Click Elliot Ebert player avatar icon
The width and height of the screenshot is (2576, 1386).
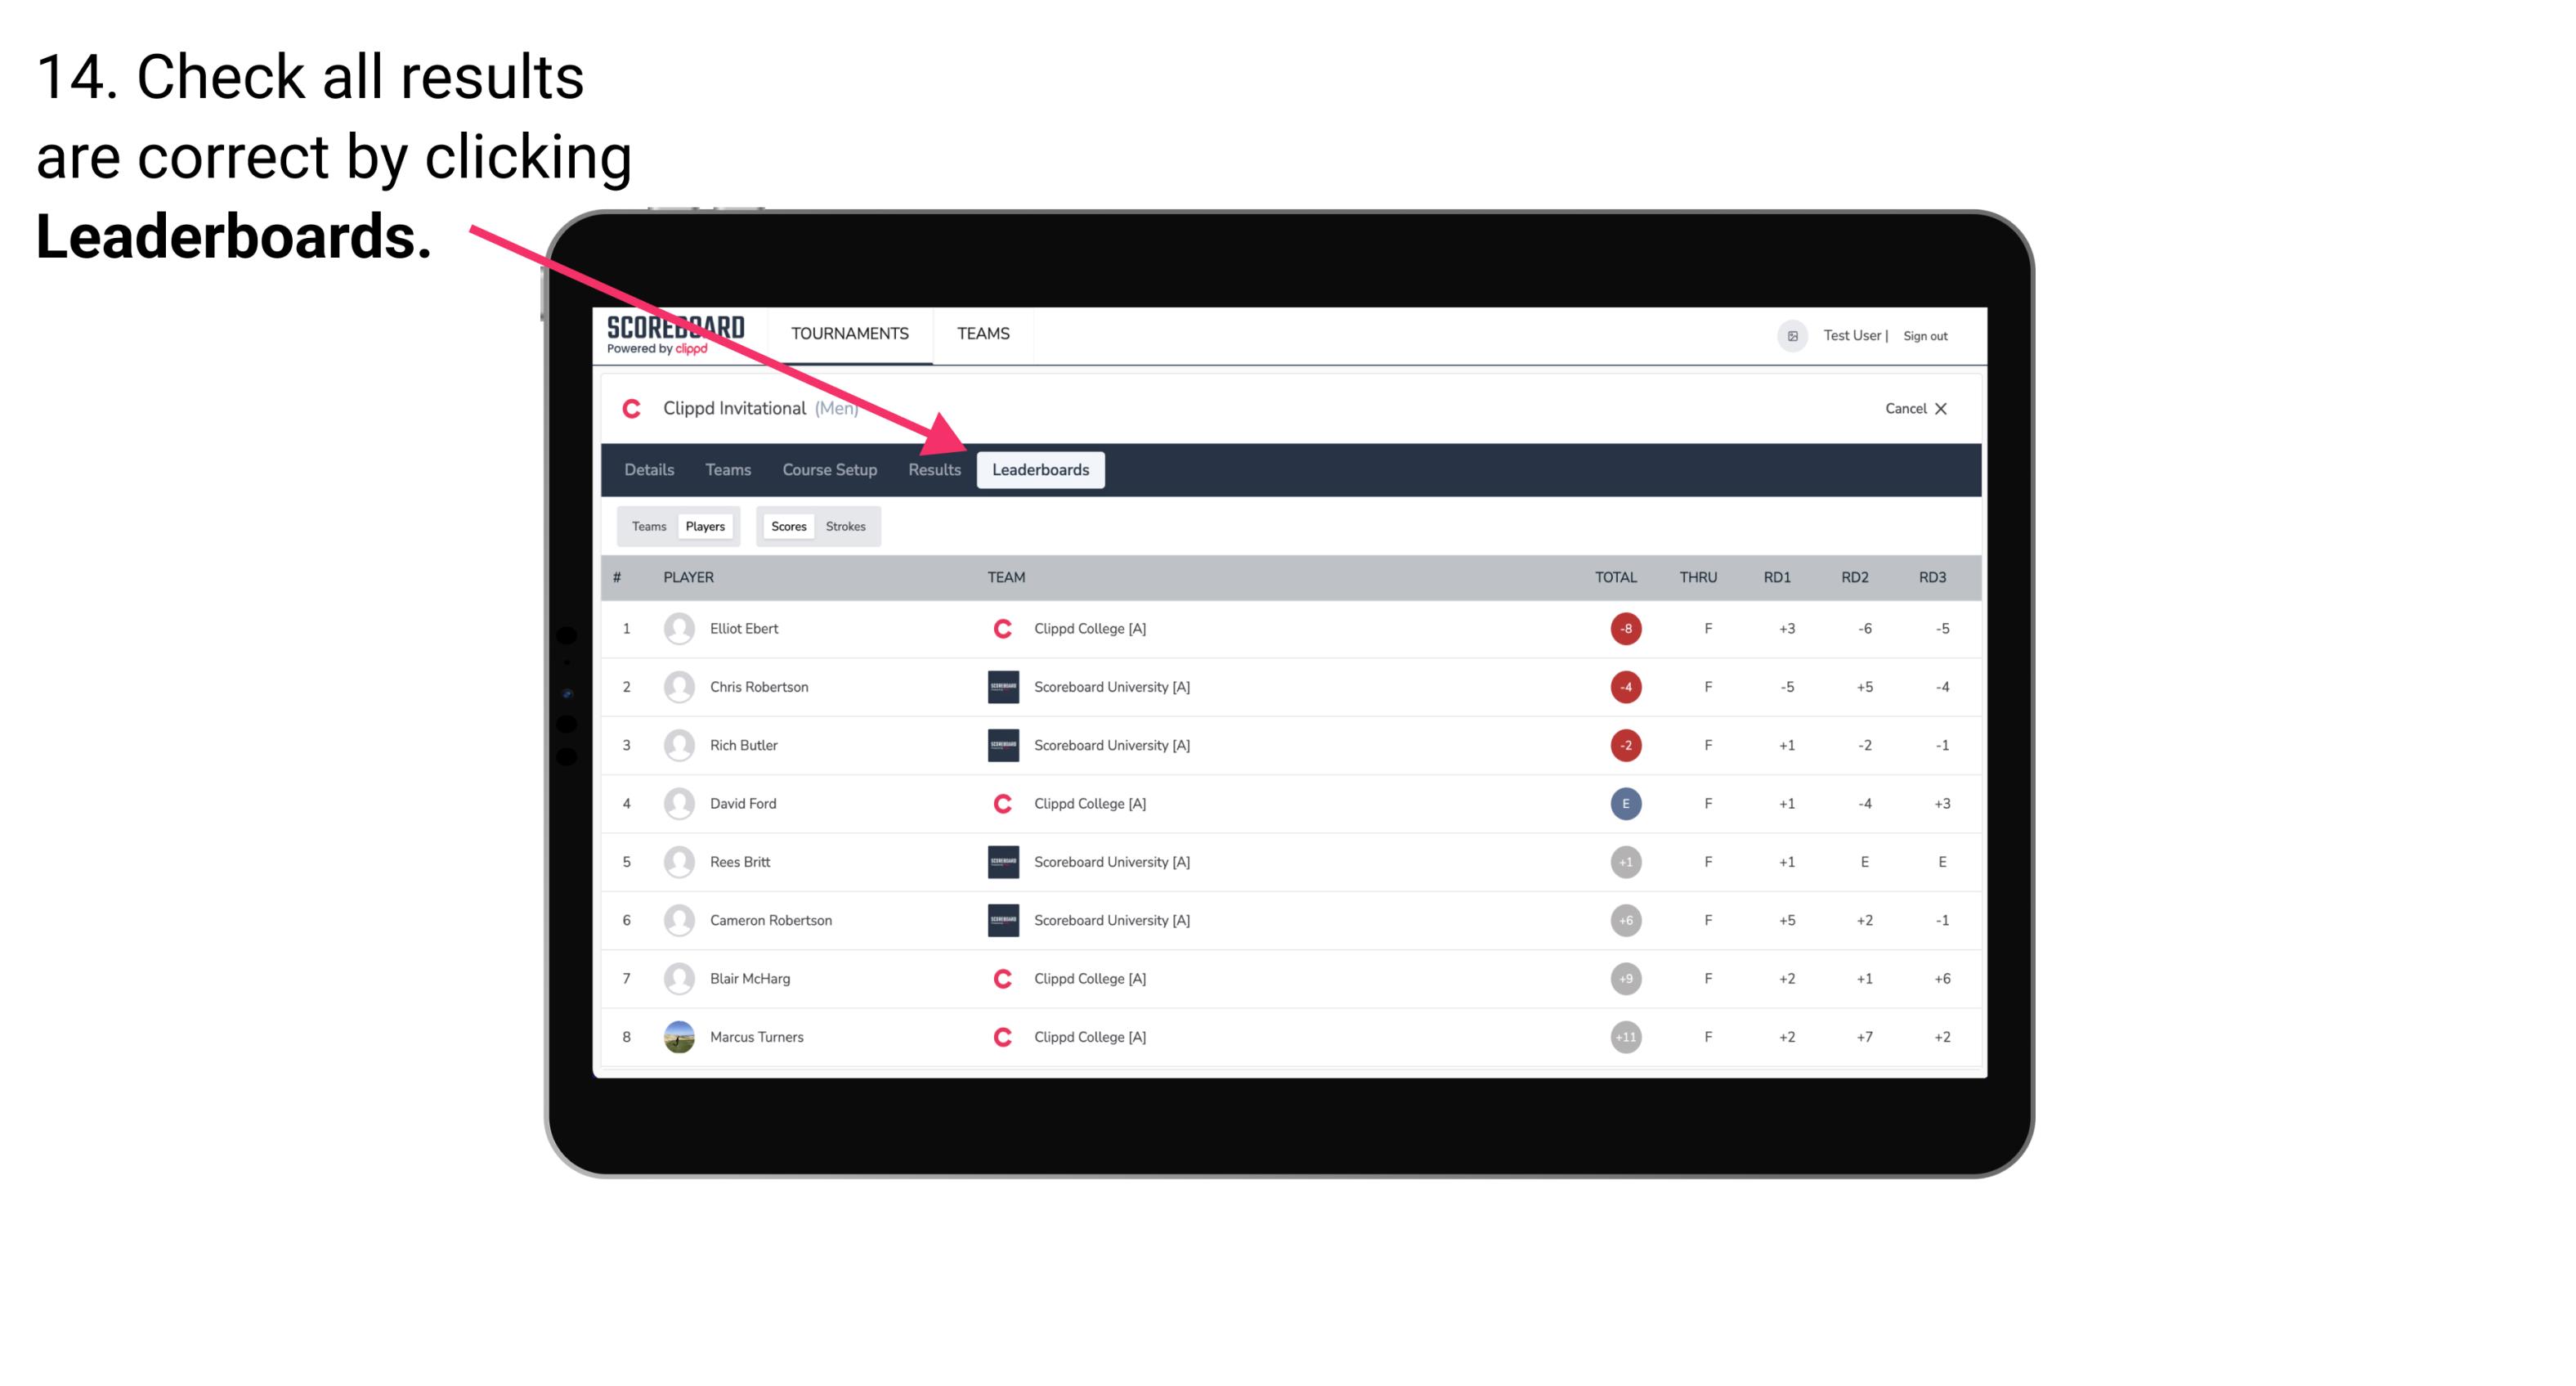[x=677, y=628]
